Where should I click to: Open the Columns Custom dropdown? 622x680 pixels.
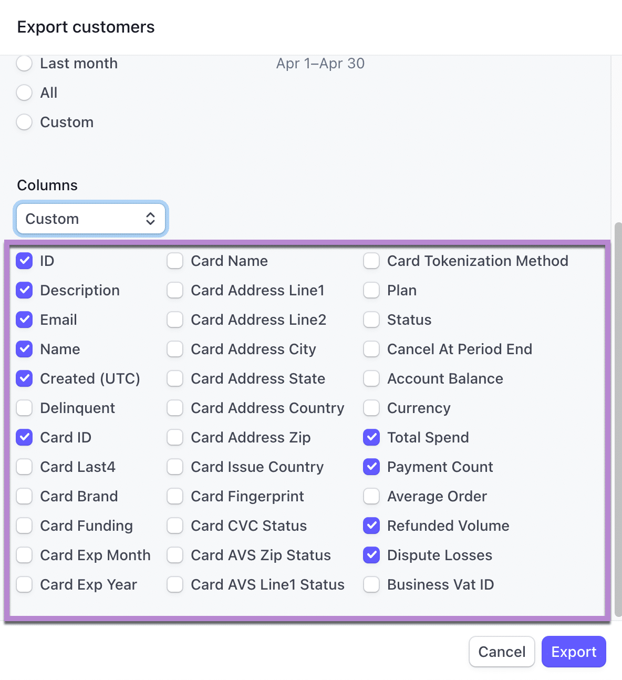91,219
